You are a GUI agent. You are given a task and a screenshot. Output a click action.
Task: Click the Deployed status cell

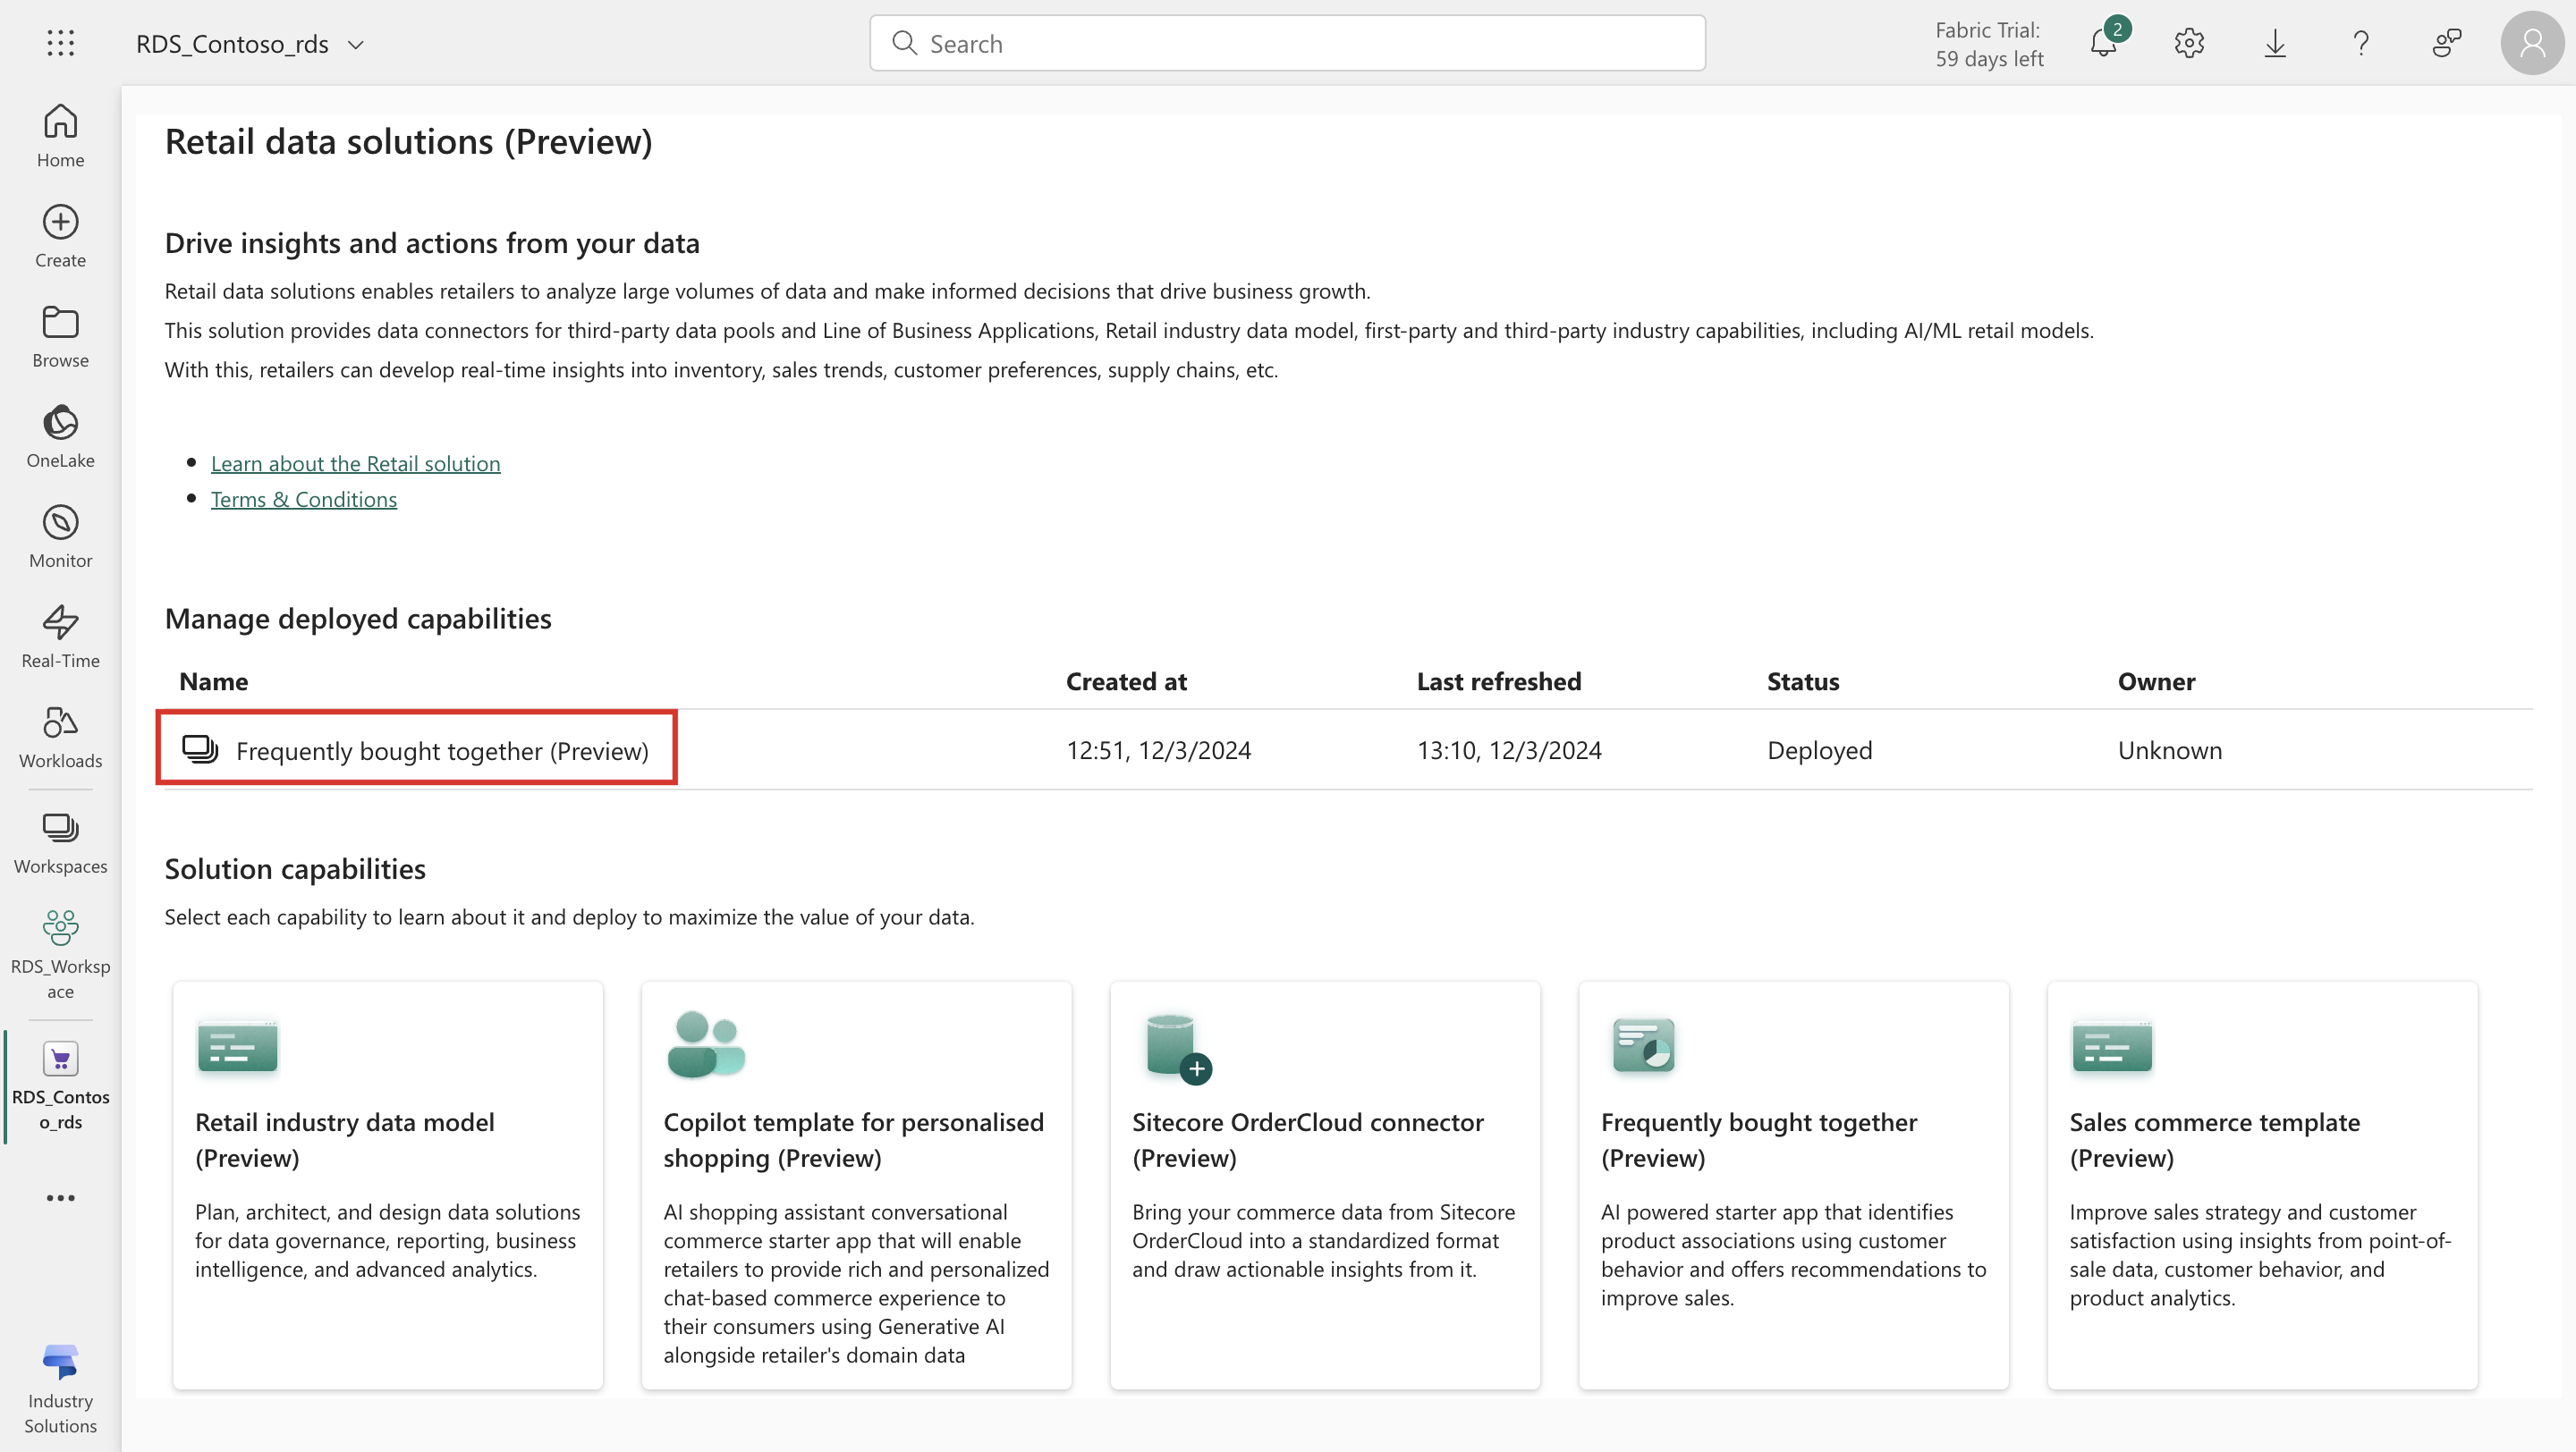click(1819, 750)
